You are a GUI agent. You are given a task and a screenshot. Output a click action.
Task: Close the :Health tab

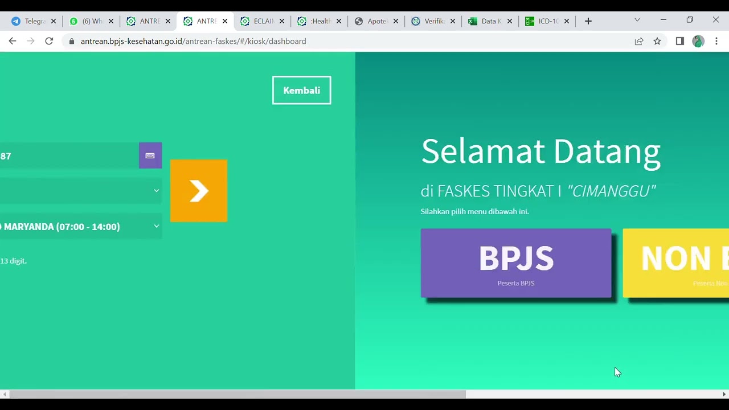(339, 21)
